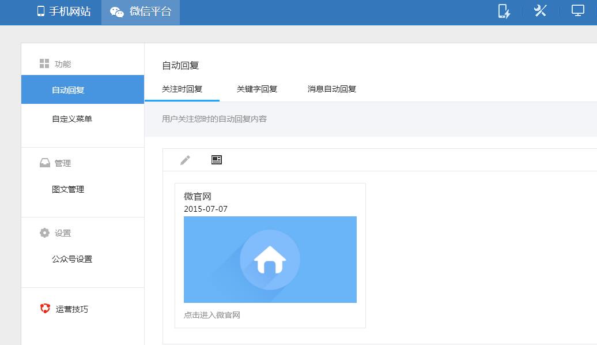This screenshot has height=345, width=597.
Task: Click the 自动回复 page heading
Action: tap(180, 66)
